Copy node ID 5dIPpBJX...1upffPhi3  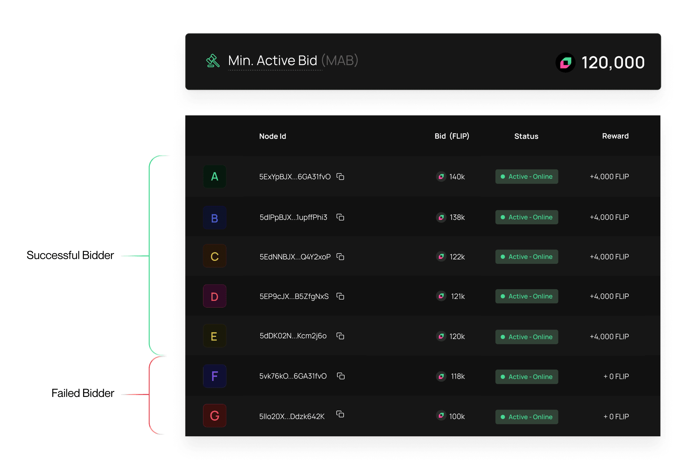tap(340, 217)
